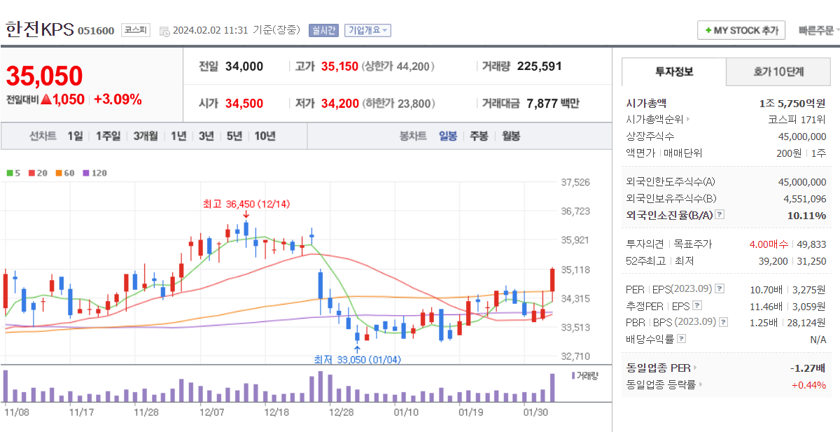Select the 1주일 line chart period

coord(108,136)
